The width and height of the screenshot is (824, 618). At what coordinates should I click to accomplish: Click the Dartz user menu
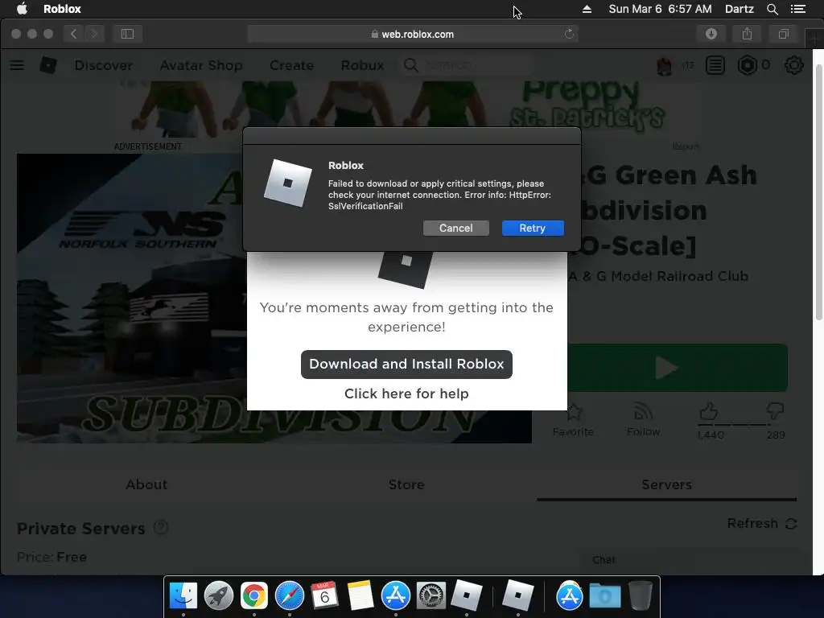[x=739, y=9]
